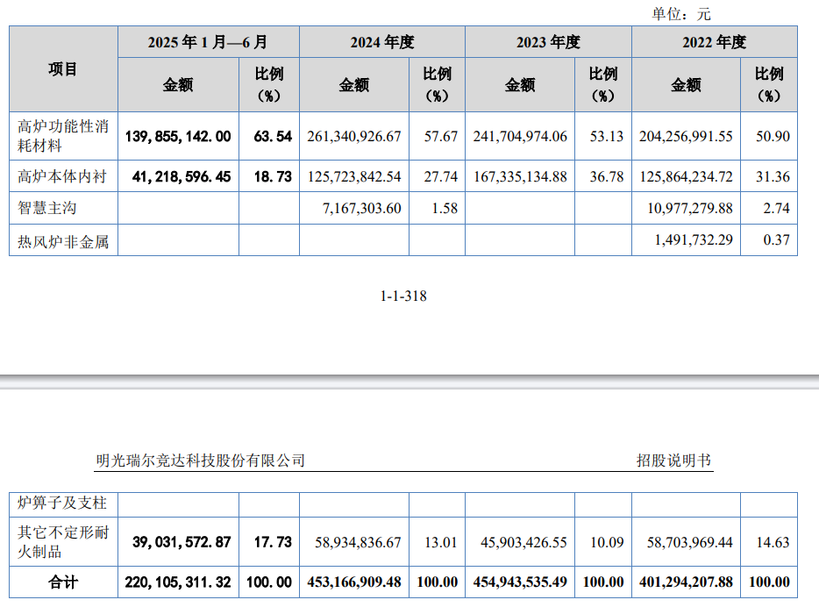Click the 单位：元 unit label
819x607 pixels.
pyautogui.click(x=680, y=13)
